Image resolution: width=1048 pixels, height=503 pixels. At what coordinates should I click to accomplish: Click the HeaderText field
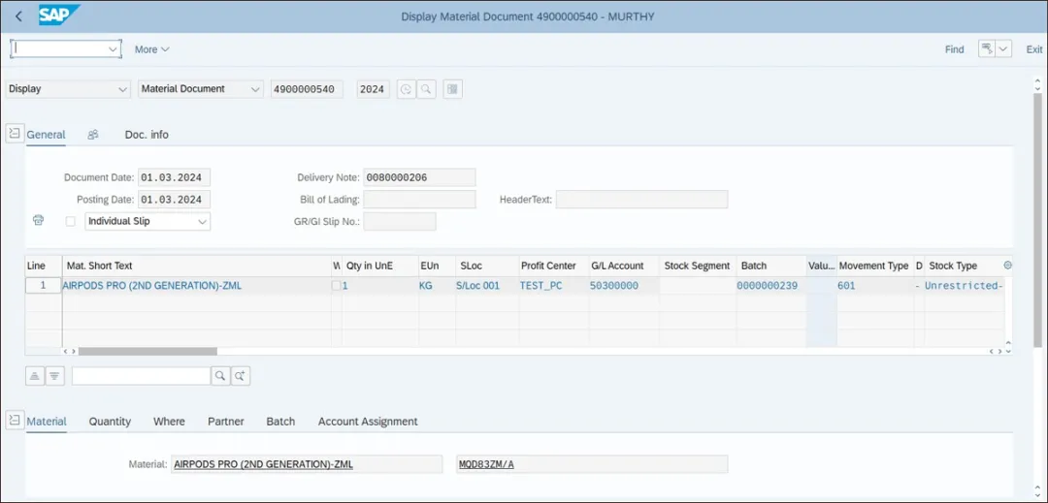coord(641,200)
